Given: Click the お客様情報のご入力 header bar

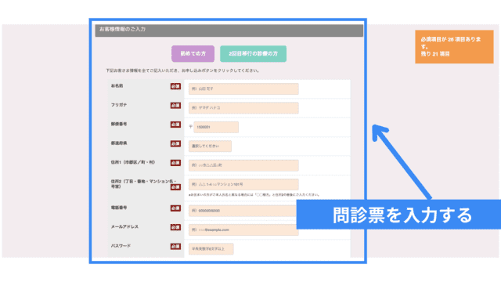Looking at the screenshot, I should coord(229,31).
